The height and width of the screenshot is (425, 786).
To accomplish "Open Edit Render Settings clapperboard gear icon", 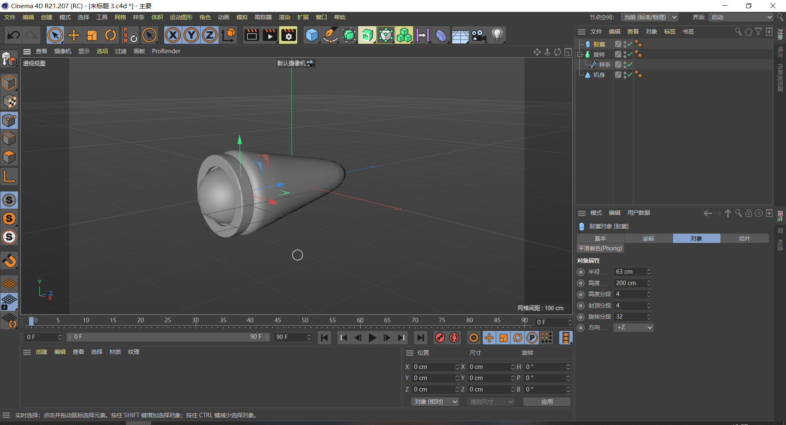I will (x=289, y=36).
